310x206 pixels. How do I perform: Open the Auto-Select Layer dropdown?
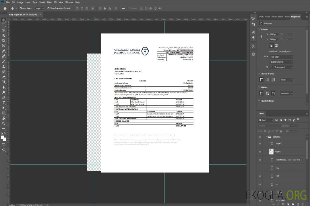tap(40, 8)
